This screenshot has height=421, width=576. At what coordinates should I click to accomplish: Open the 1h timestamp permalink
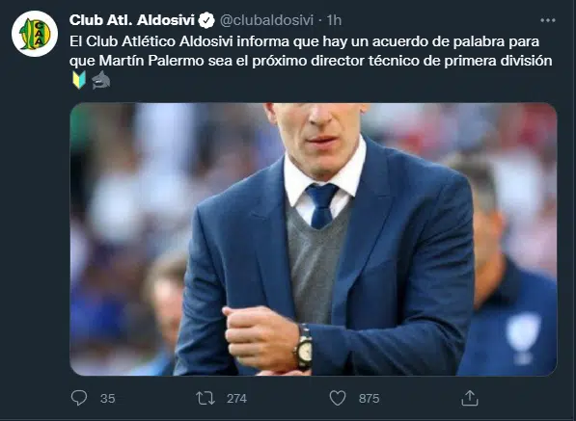coord(334,20)
